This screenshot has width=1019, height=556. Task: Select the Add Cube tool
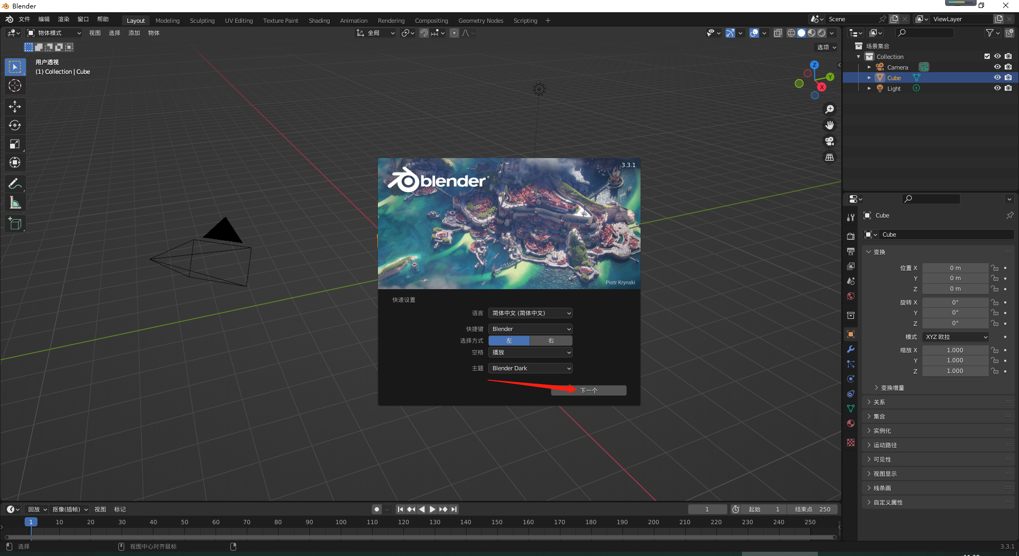15,224
